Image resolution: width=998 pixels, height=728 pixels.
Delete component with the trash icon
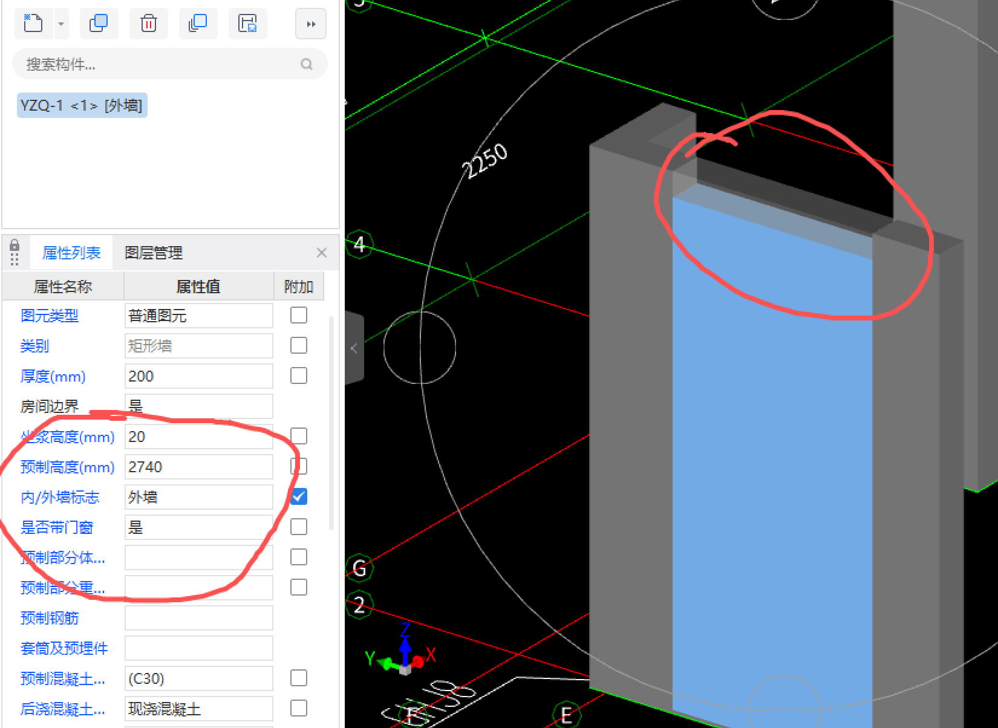(148, 24)
